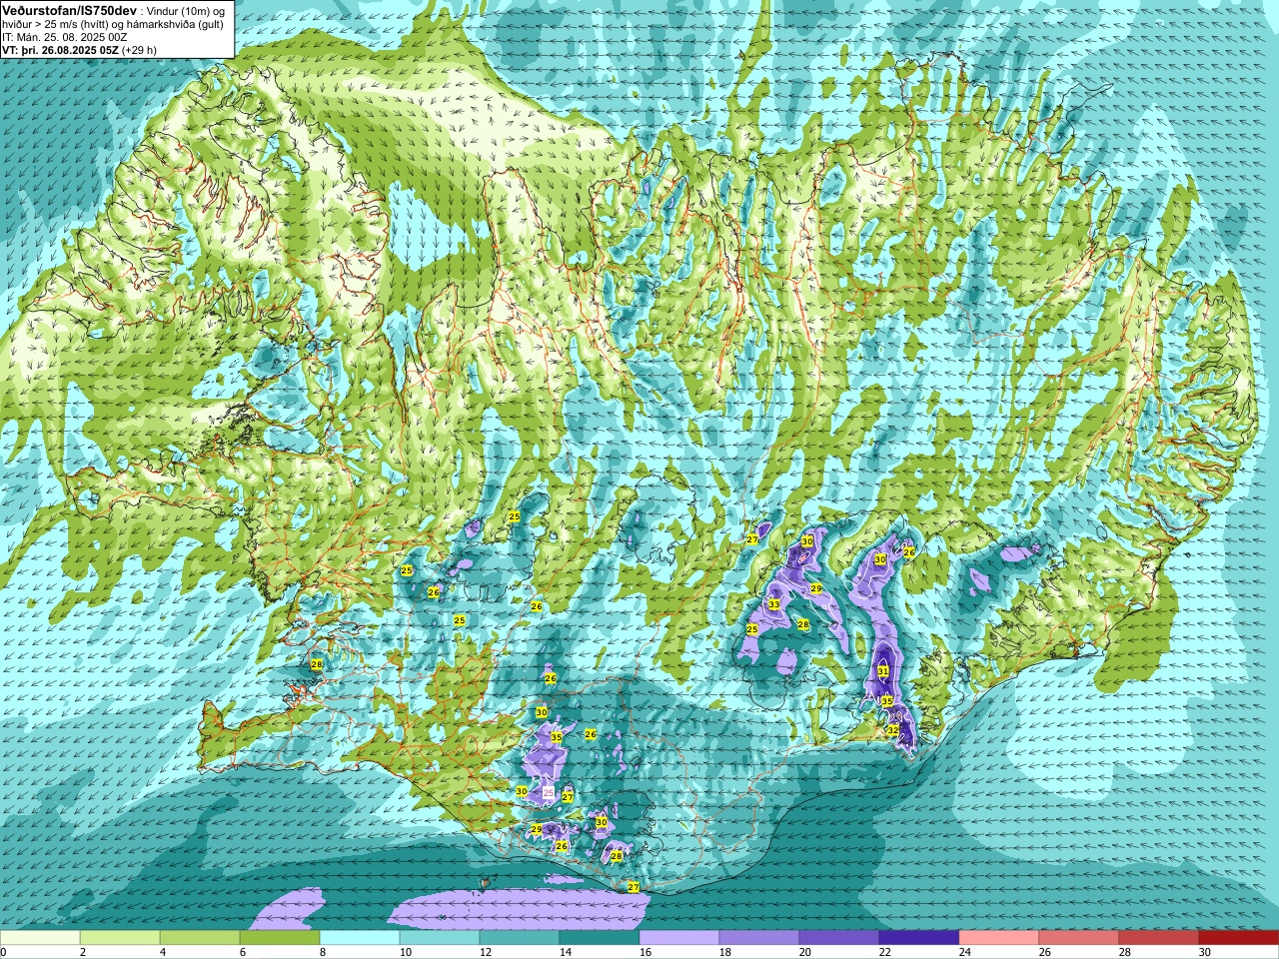Image resolution: width=1279 pixels, height=959 pixels.
Task: Click the color scale tick label 24
Action: tap(964, 953)
